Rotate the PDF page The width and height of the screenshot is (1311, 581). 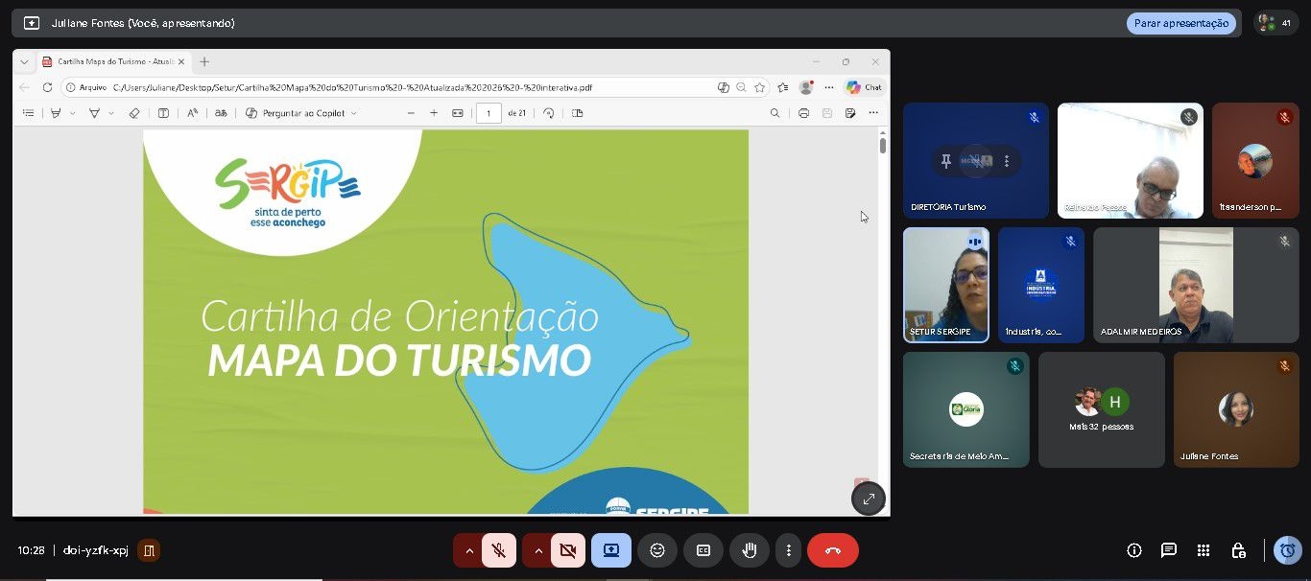point(548,113)
